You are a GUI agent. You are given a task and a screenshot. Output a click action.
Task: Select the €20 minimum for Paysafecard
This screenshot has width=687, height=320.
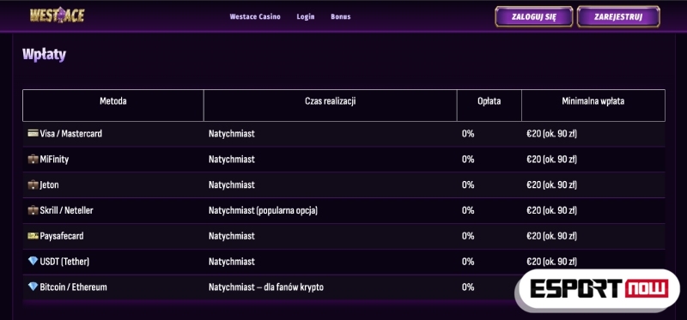point(551,236)
